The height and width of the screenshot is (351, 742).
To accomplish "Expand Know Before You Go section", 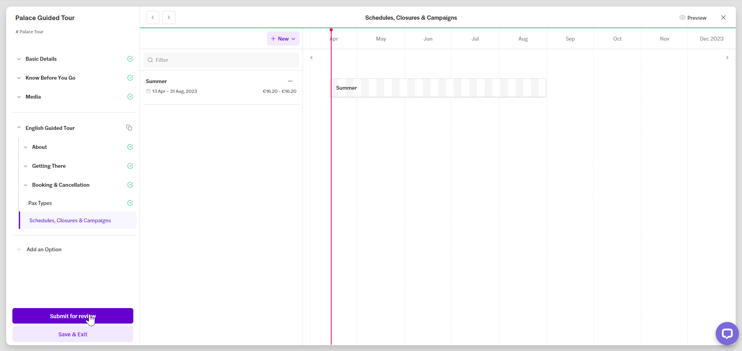I will pos(19,78).
